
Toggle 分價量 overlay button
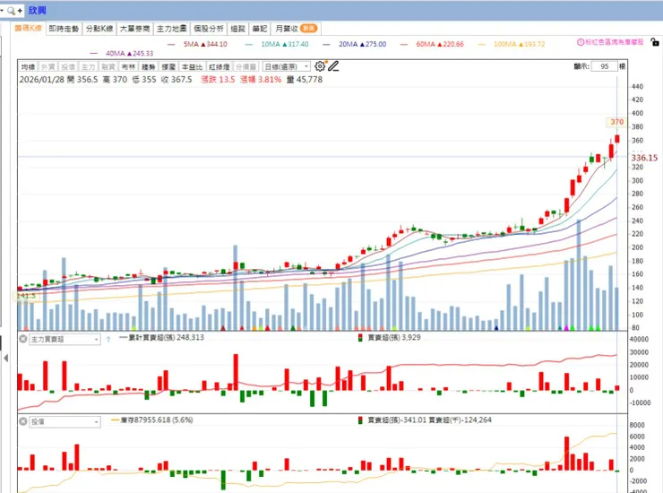pos(245,67)
